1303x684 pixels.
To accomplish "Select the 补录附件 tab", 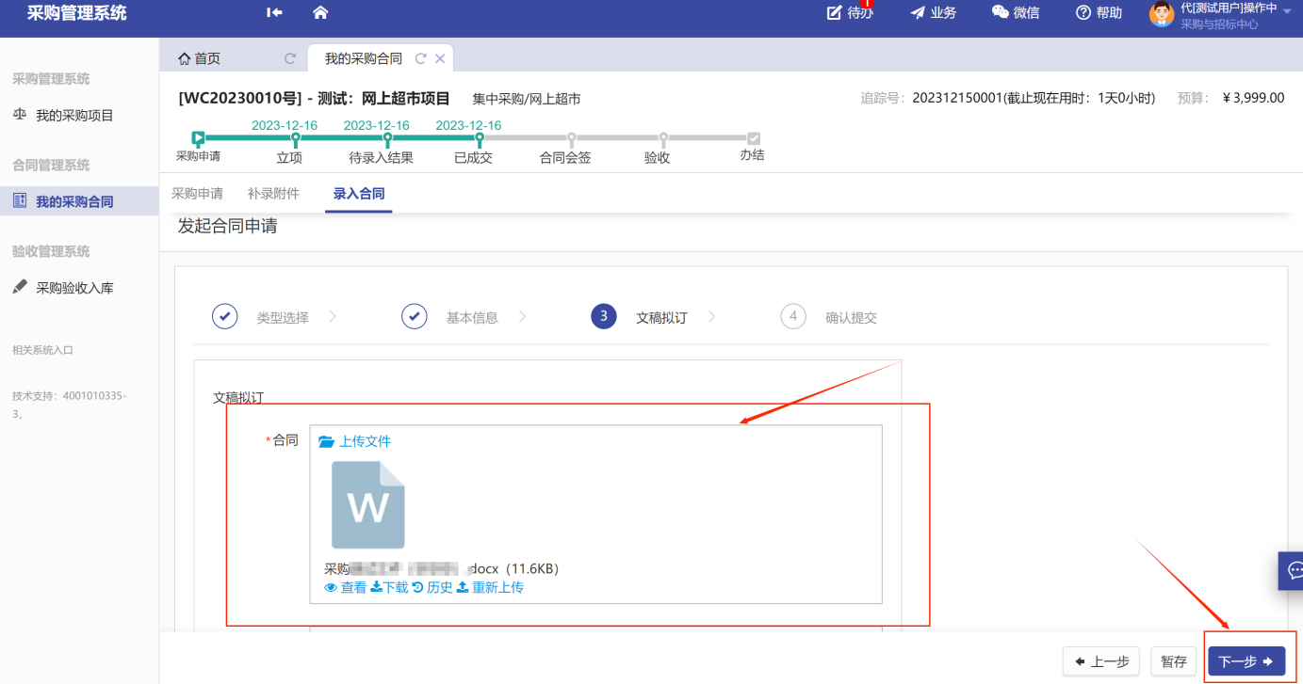I will (273, 194).
